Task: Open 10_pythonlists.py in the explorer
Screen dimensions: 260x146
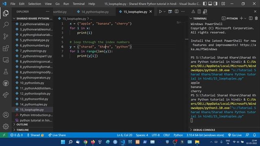Action: (32, 83)
